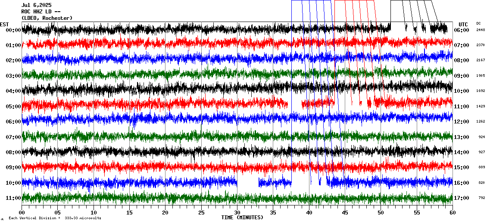Click the "35" minute axis label
487x224 pixels.
click(x=273, y=212)
